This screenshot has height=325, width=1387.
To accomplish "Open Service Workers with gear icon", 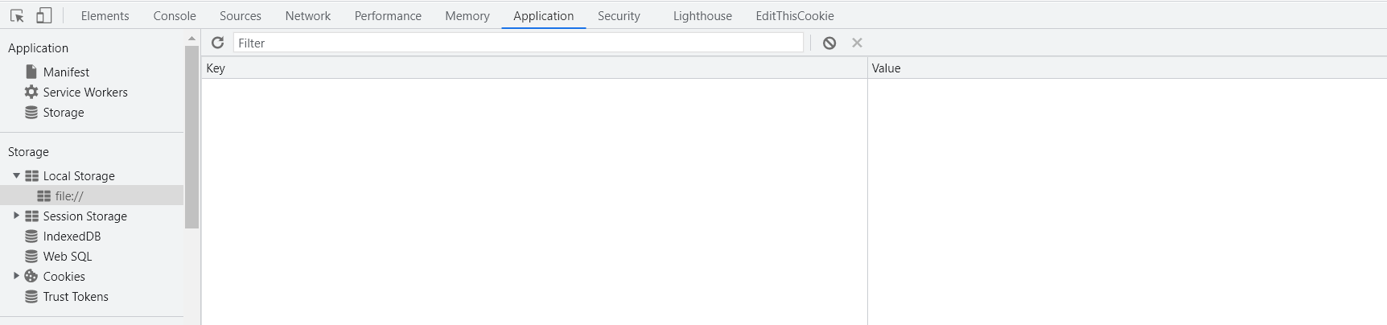I will (84, 93).
